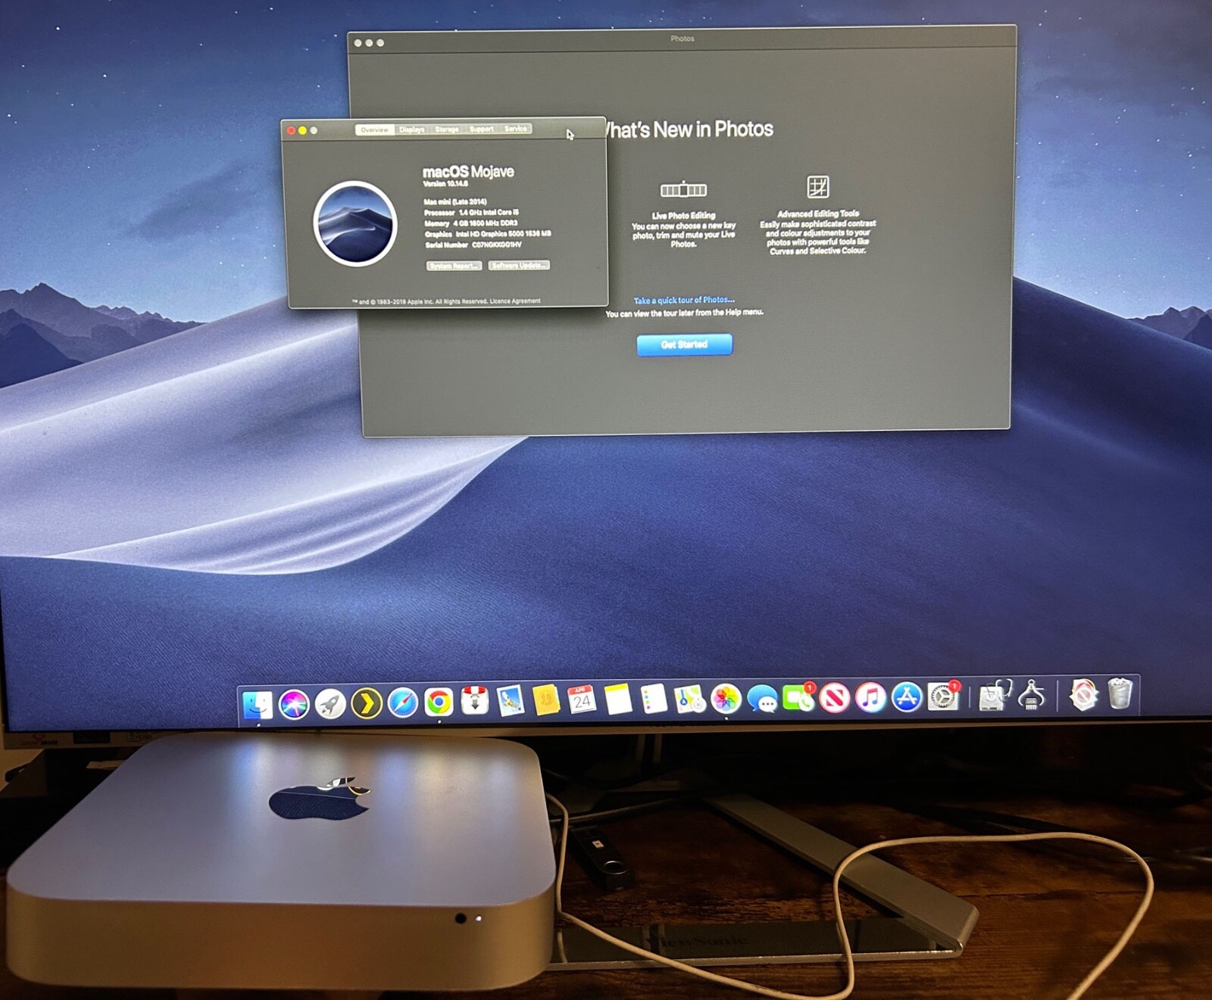Image resolution: width=1212 pixels, height=1000 pixels.
Task: Open Calendar showing date 24
Action: pos(582,699)
